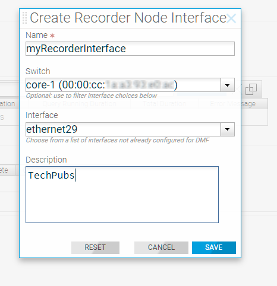Image resolution: width=277 pixels, height=286 pixels.
Task: Grab the dotted drag handle beside dialog title
Action: (x=24, y=18)
